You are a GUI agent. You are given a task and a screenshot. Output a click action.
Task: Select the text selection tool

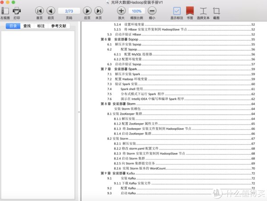[203, 11]
